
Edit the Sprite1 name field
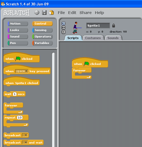(98, 26)
